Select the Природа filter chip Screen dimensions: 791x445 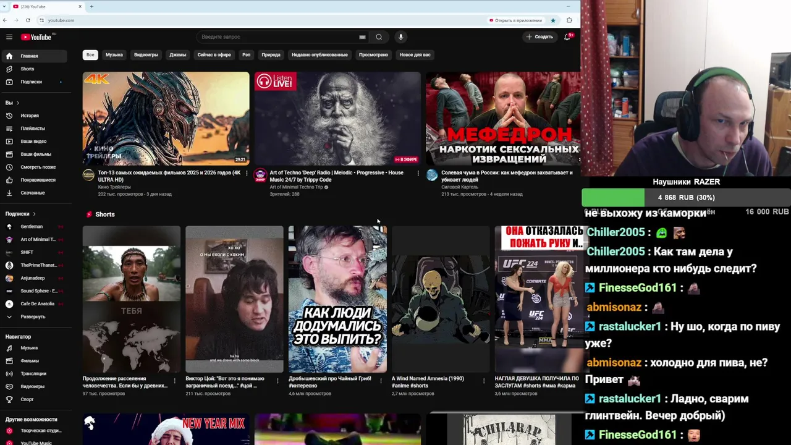[x=271, y=55]
